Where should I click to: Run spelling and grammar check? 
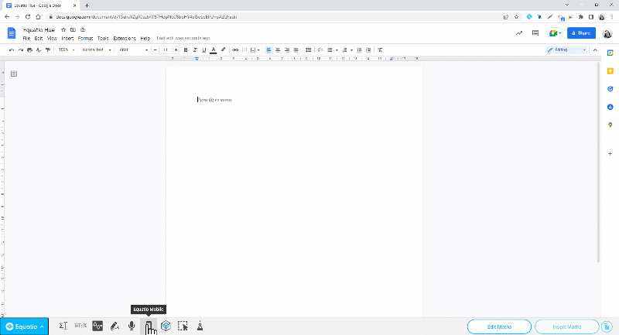pyautogui.click(x=39, y=50)
